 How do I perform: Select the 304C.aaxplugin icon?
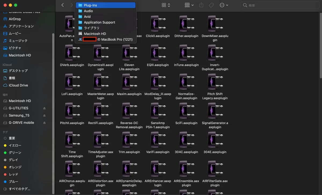[x=186, y=140]
